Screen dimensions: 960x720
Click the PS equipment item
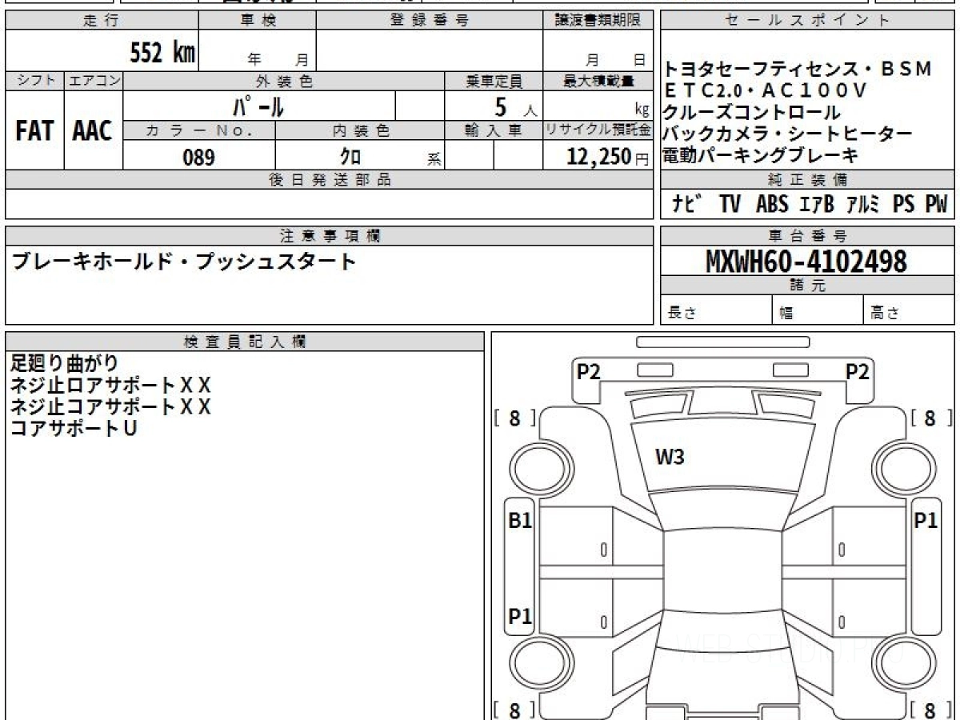click(904, 205)
